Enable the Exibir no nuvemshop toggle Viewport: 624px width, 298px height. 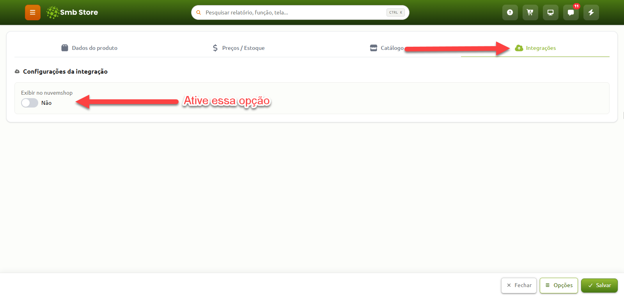coord(30,103)
